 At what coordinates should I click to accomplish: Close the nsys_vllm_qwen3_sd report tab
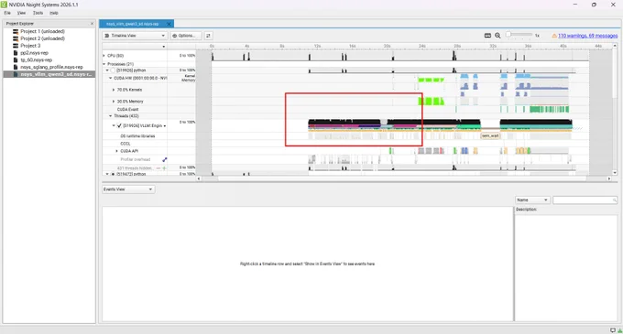click(169, 24)
